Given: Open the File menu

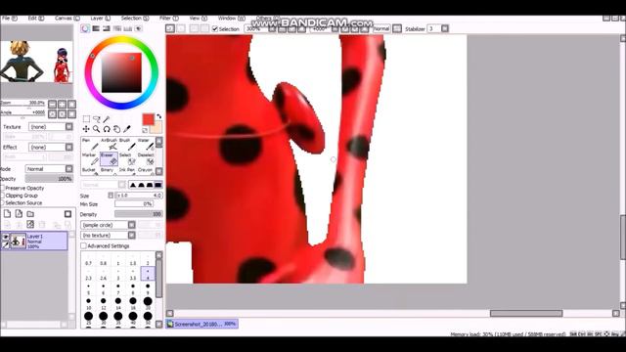Looking at the screenshot, I should click(x=9, y=19).
